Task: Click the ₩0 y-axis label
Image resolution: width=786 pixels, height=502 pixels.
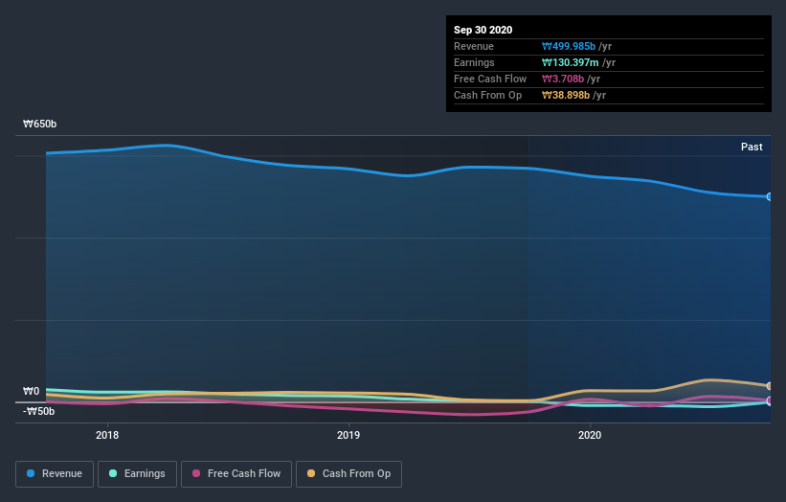Action: pyautogui.click(x=31, y=391)
